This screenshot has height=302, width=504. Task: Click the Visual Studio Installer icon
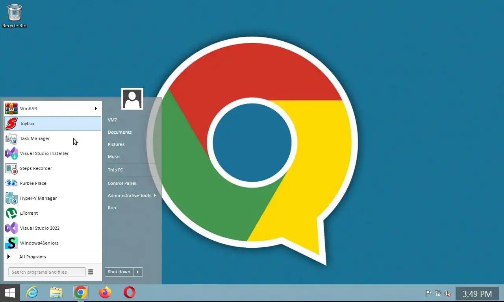pyautogui.click(x=11, y=153)
